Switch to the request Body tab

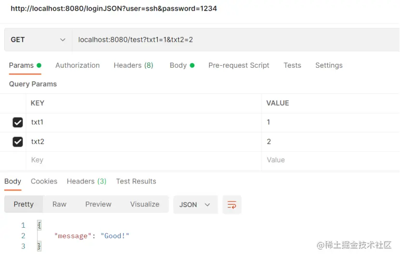pos(182,65)
